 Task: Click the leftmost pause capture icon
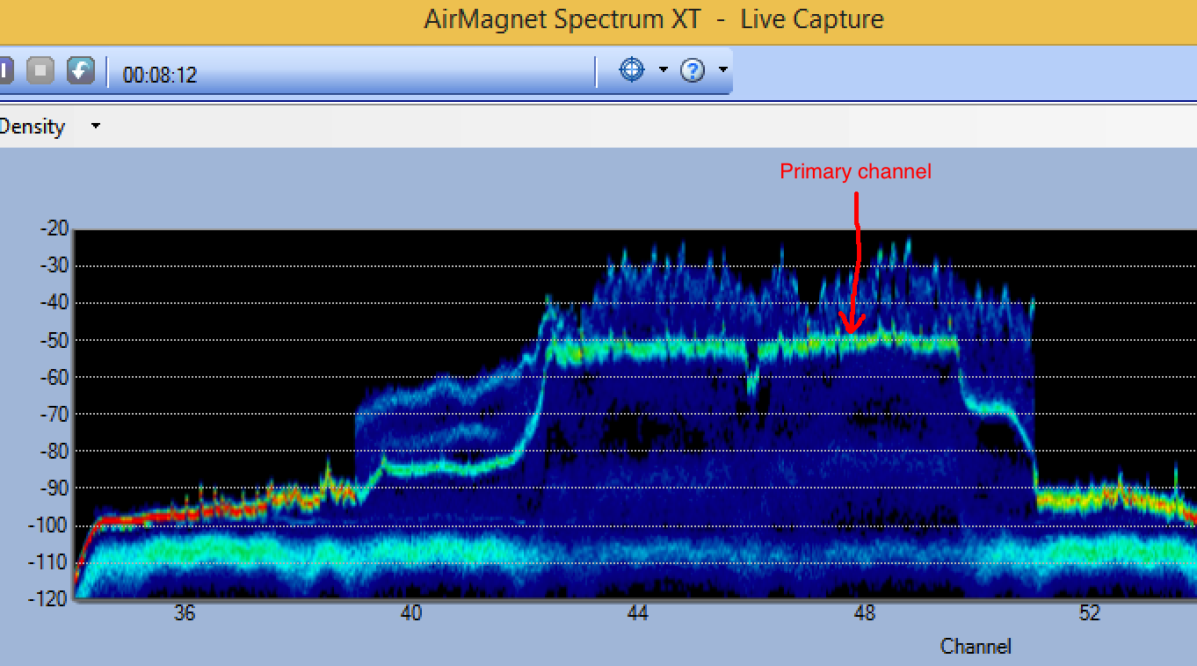pos(4,69)
